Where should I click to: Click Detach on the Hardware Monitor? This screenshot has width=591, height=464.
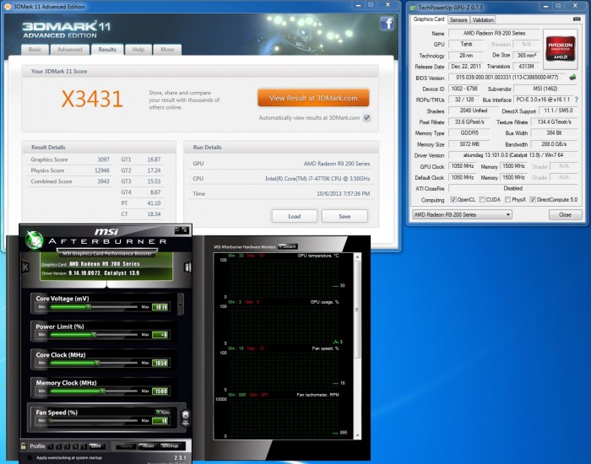point(288,246)
